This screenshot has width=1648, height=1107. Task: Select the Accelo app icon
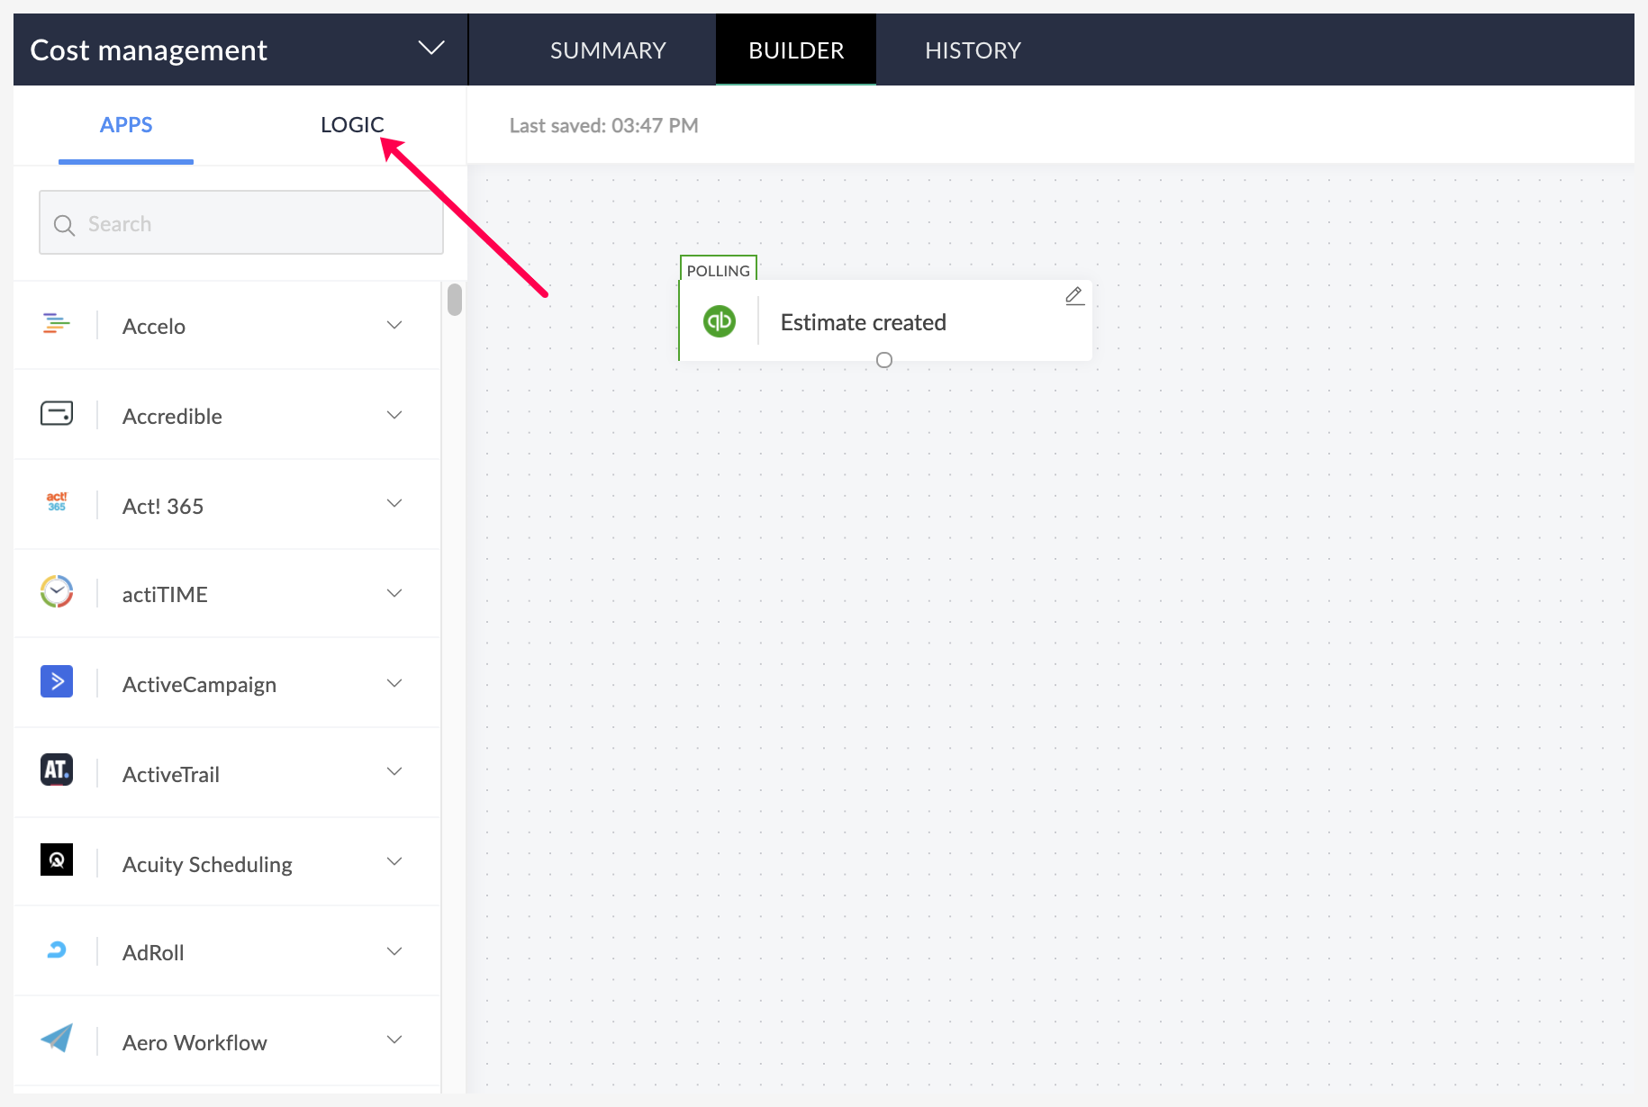pos(56,323)
